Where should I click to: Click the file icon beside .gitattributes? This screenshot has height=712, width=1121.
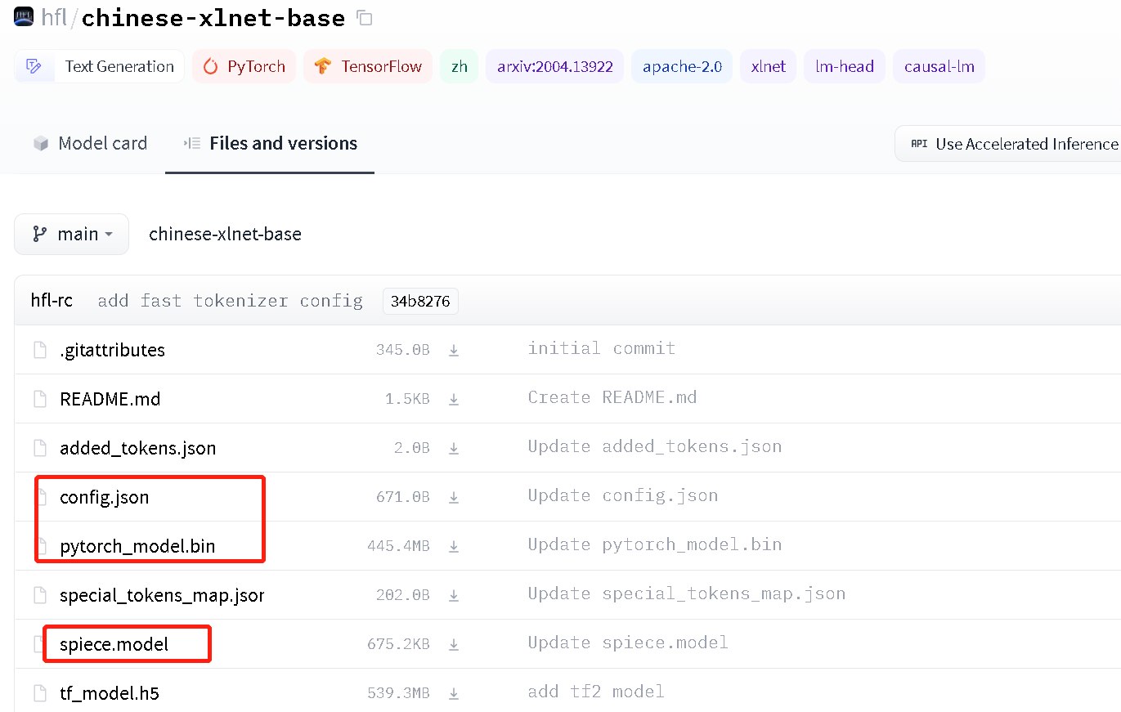pos(39,351)
